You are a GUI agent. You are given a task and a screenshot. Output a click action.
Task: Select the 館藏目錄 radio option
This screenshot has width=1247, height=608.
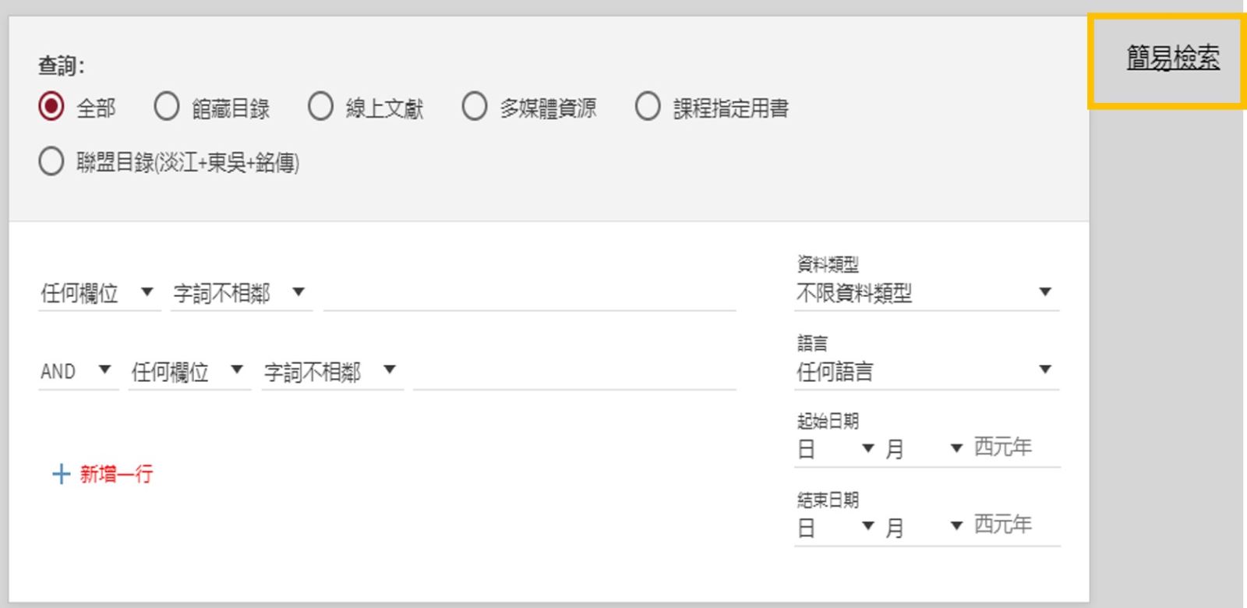(166, 106)
